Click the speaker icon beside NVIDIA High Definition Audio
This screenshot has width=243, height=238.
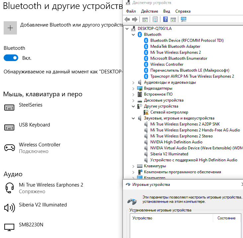(146, 142)
